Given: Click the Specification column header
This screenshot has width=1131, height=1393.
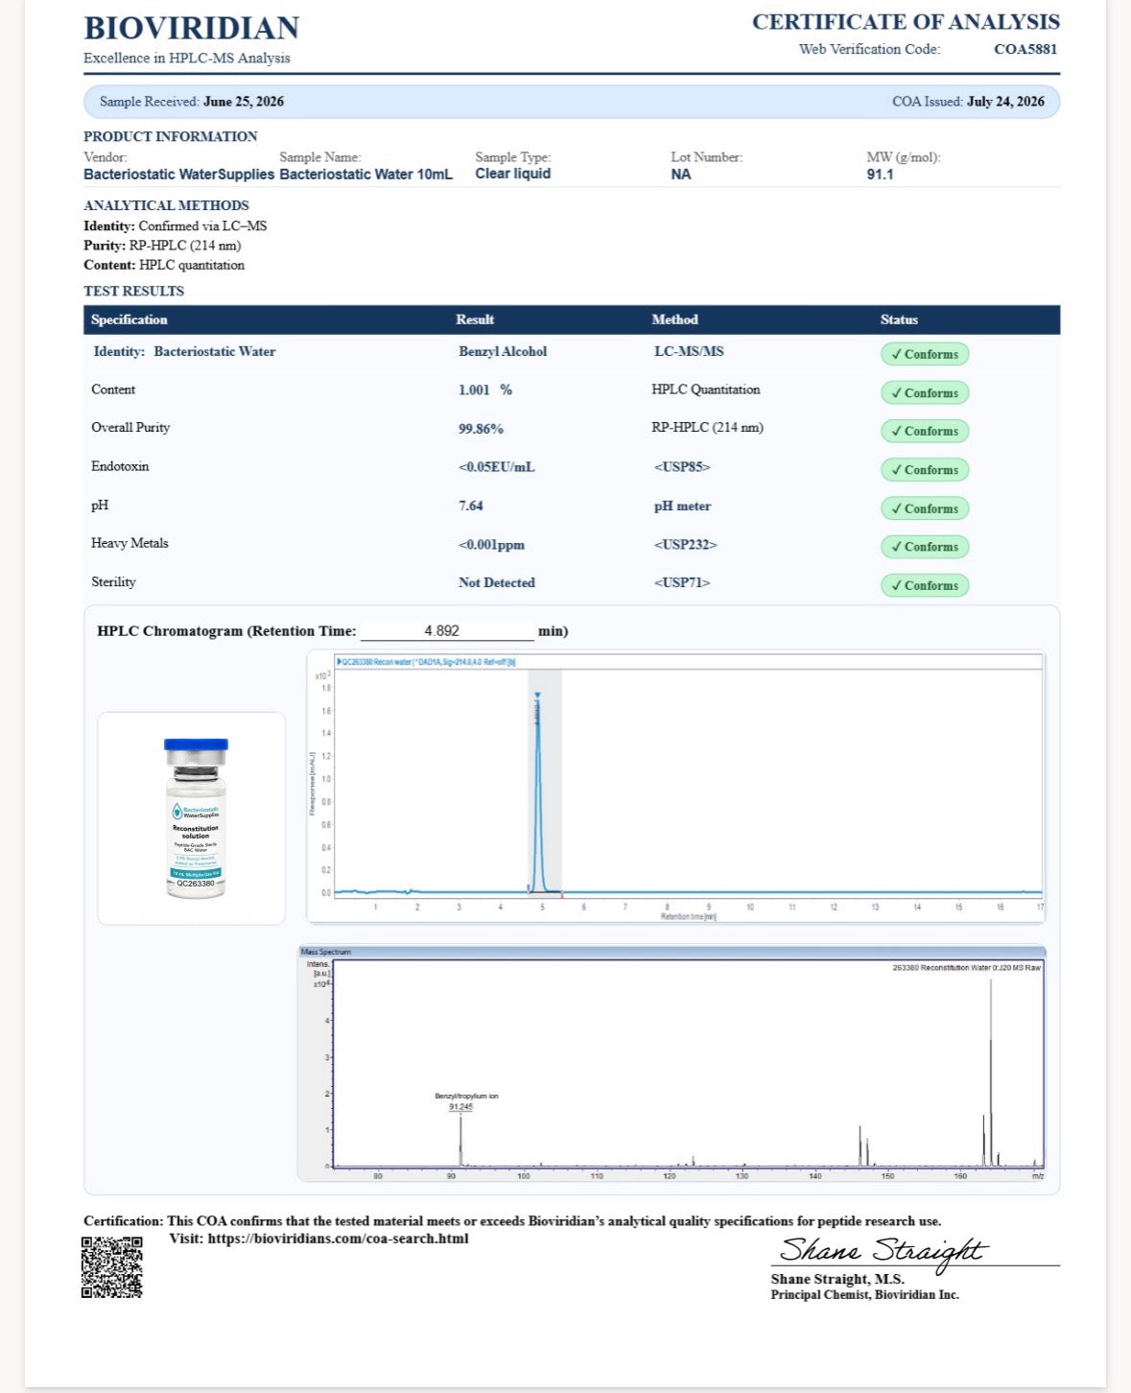Looking at the screenshot, I should 130,319.
